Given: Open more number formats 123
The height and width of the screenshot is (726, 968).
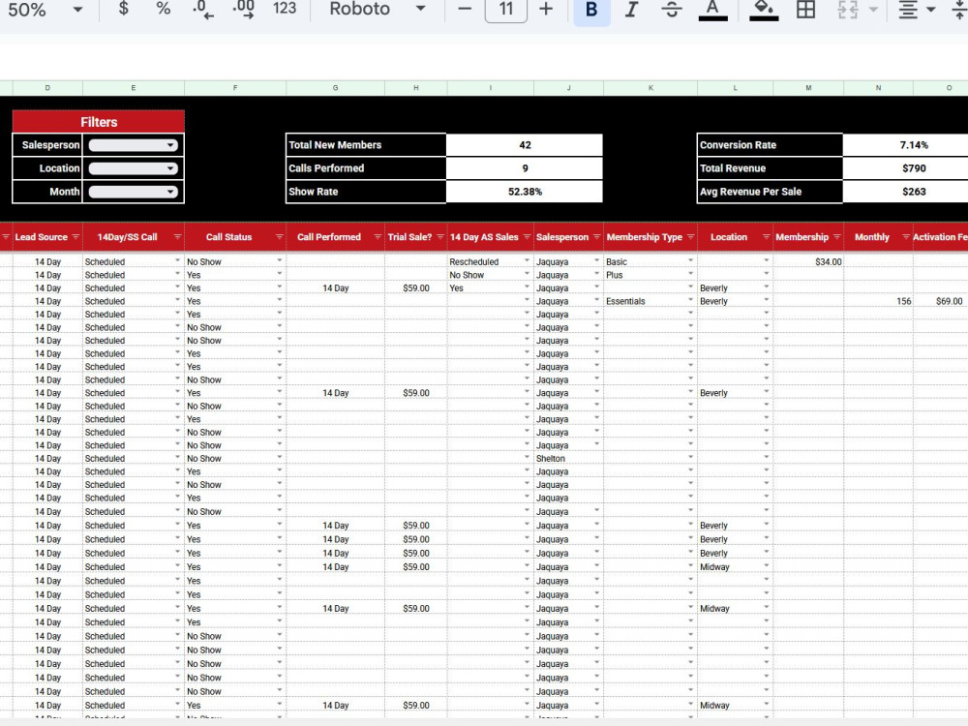Looking at the screenshot, I should (285, 9).
